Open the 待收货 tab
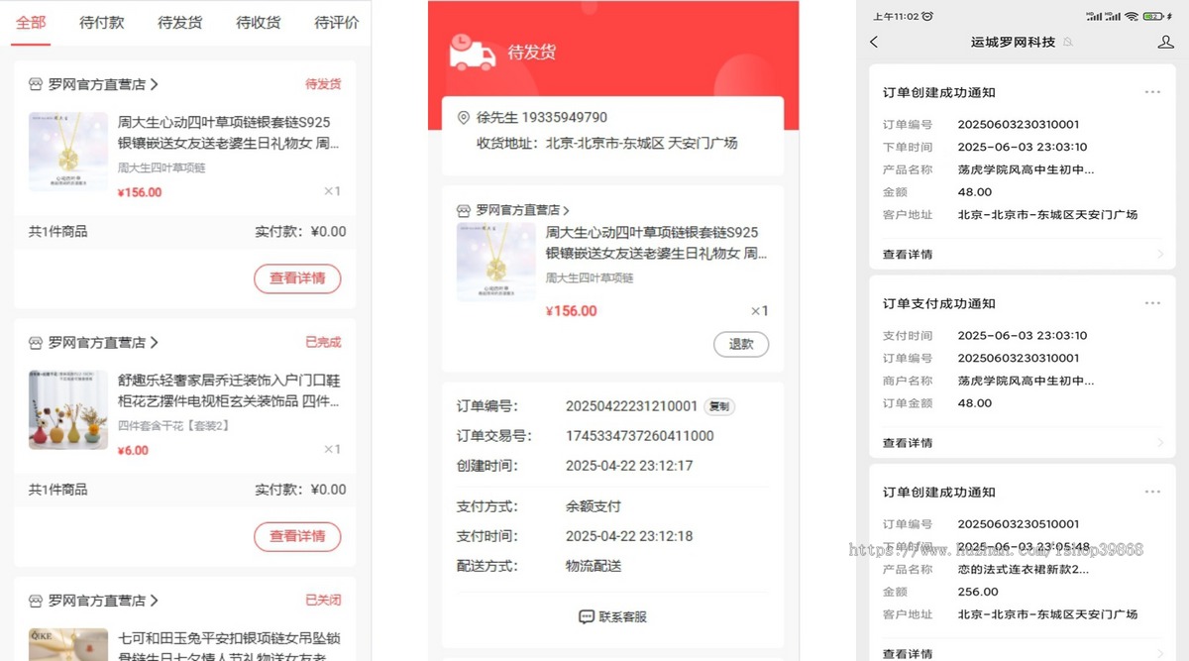Screen dimensions: 1189x661 [x=259, y=22]
